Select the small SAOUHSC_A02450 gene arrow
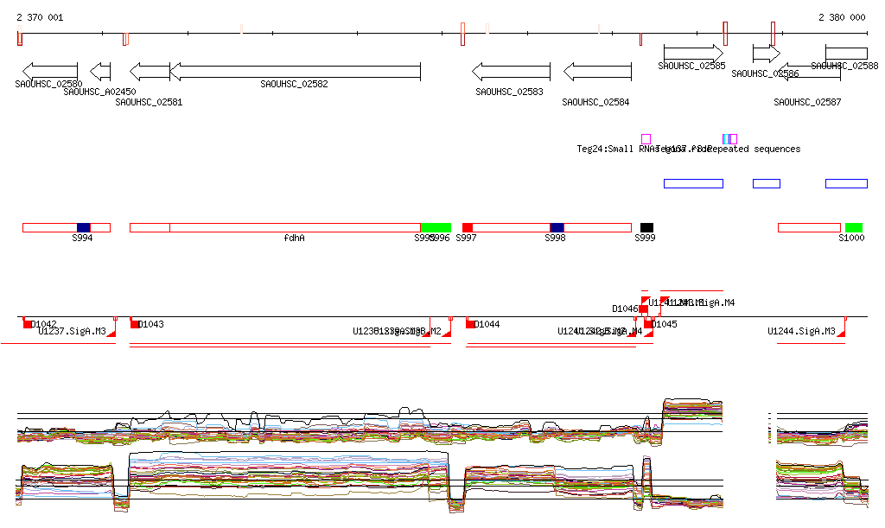 100,71
